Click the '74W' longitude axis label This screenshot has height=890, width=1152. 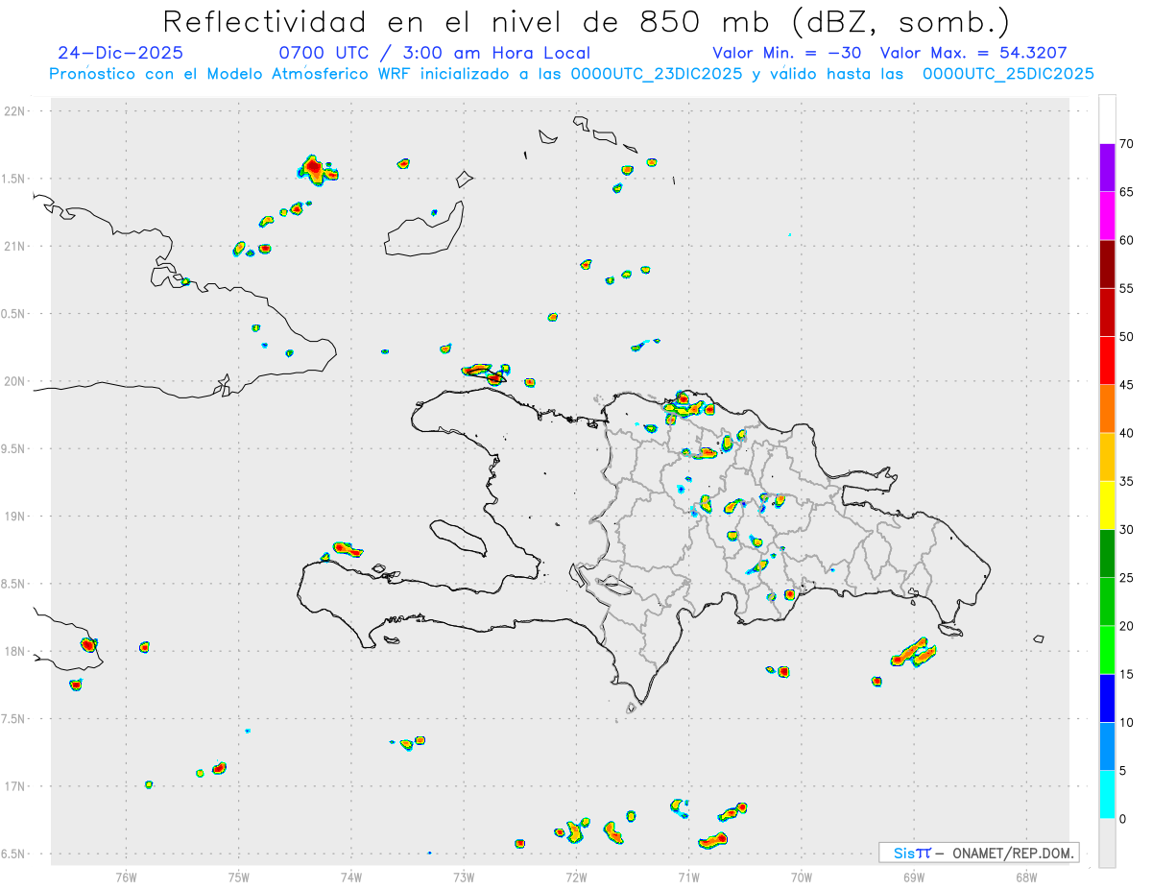351,877
